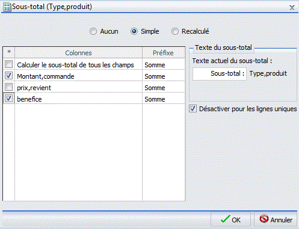The height and width of the screenshot is (229, 299).
Task: Click the red Annuler cancel icon
Action: tap(264, 219)
